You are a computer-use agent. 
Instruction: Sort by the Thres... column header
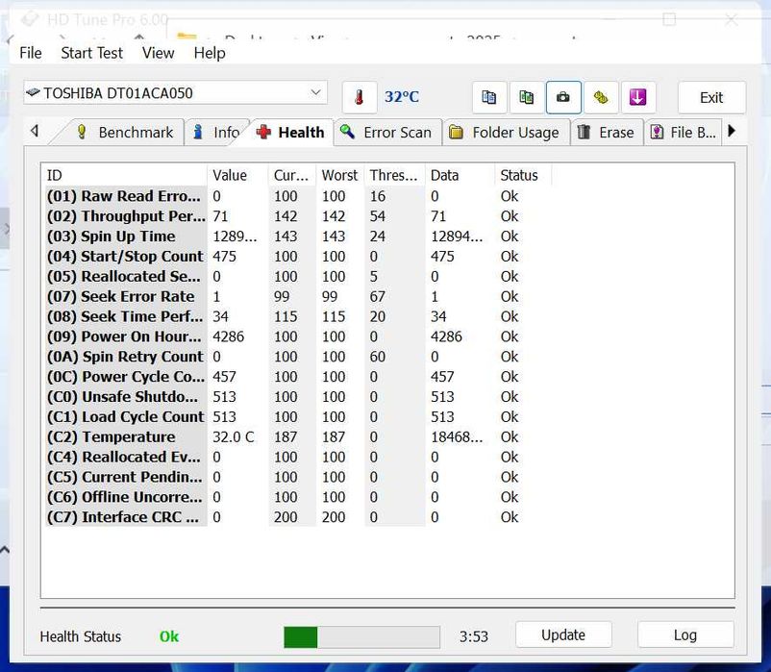395,176
